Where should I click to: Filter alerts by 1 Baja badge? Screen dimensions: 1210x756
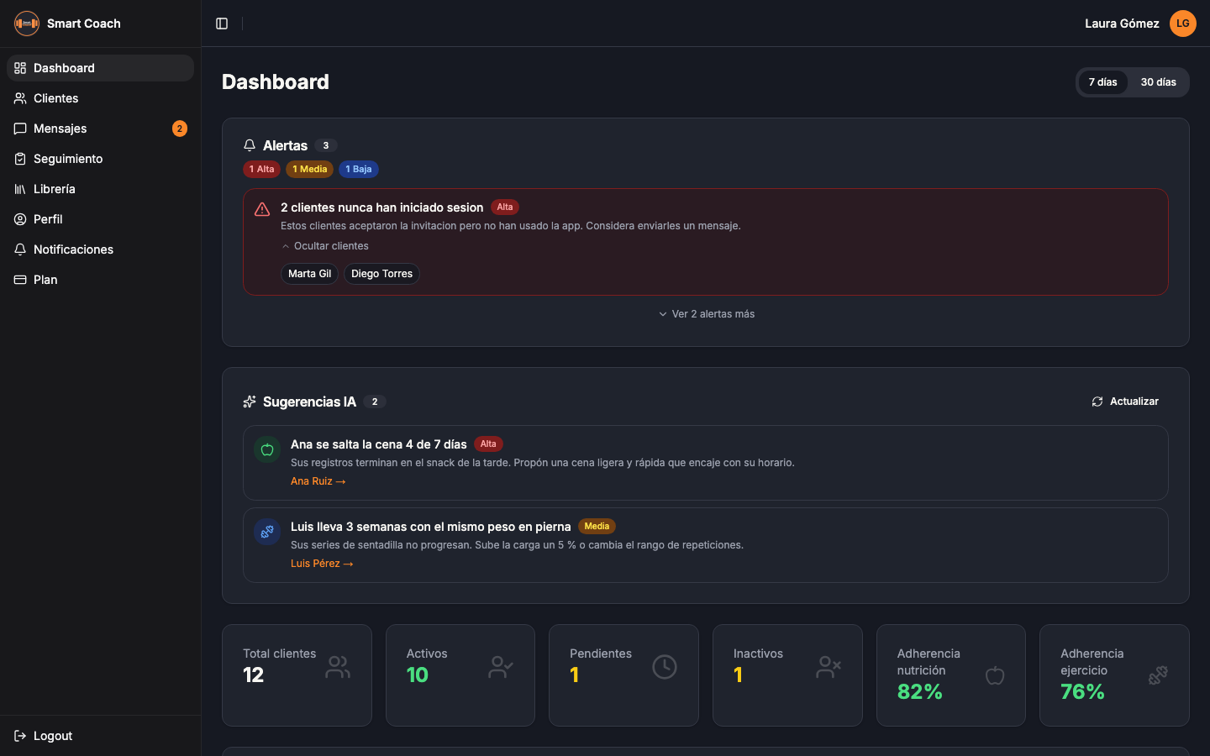click(x=359, y=169)
